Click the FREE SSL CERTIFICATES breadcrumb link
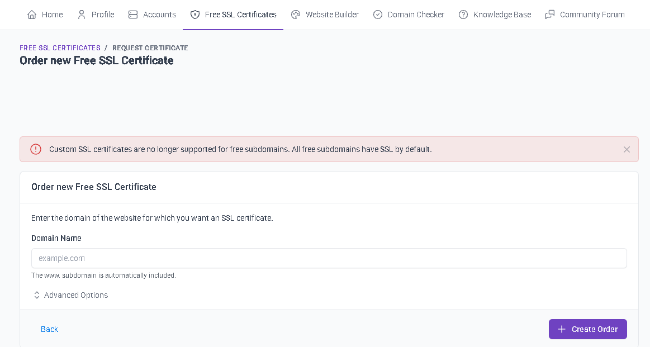Image resolution: width=650 pixels, height=347 pixels. tap(60, 48)
